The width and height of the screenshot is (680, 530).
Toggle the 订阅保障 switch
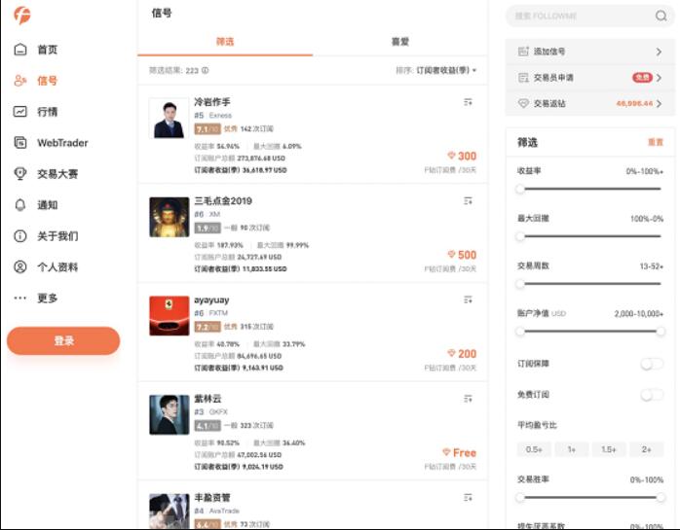(653, 364)
